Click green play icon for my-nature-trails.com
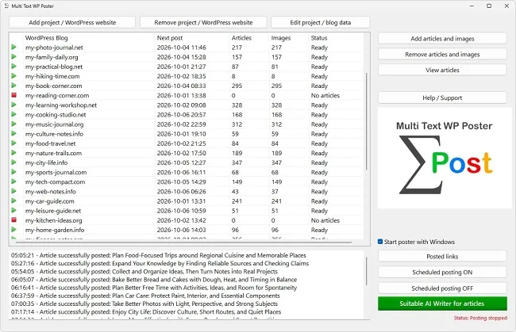 point(13,153)
